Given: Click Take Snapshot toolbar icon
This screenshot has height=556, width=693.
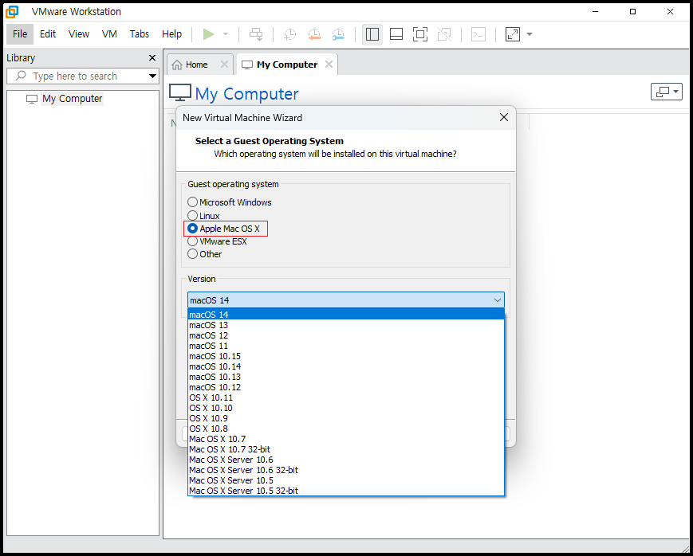Looking at the screenshot, I should [x=290, y=34].
